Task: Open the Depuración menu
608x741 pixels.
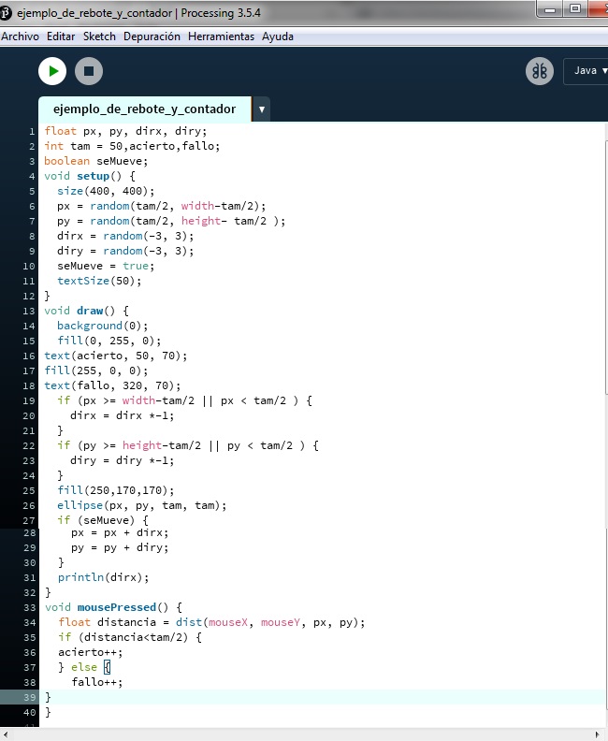Action: (x=152, y=36)
